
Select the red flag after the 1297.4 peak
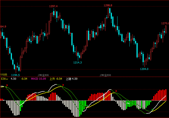click(x=63, y=85)
